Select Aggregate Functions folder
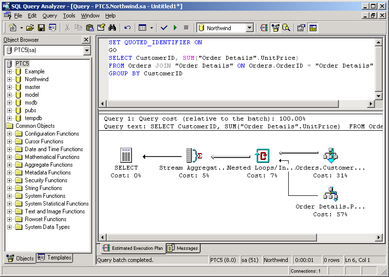Viewport: 389px width, 277px height. [x=49, y=165]
